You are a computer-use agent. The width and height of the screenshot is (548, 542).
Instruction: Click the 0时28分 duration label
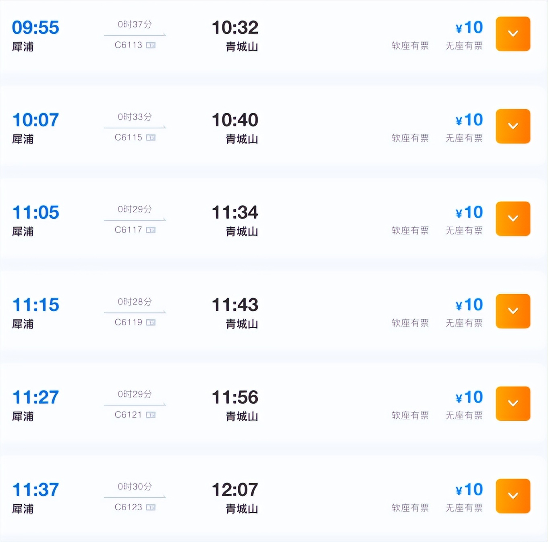pyautogui.click(x=135, y=302)
